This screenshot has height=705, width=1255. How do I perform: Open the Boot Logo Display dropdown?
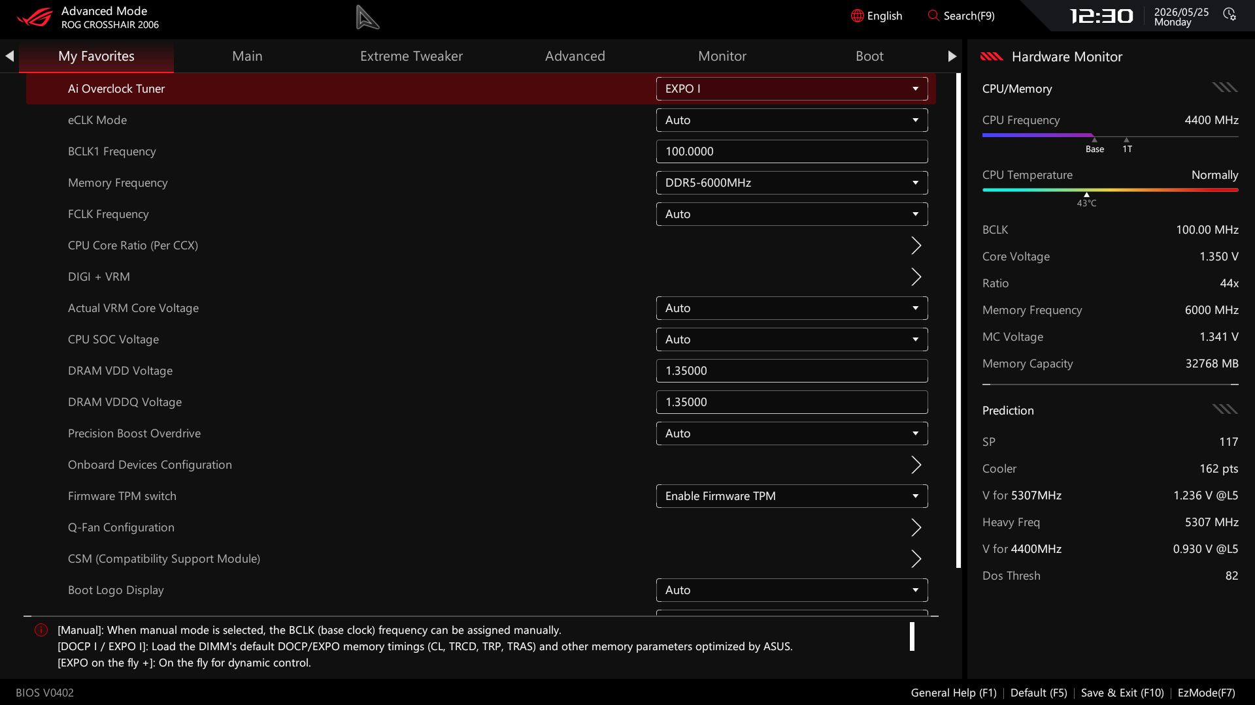(792, 590)
